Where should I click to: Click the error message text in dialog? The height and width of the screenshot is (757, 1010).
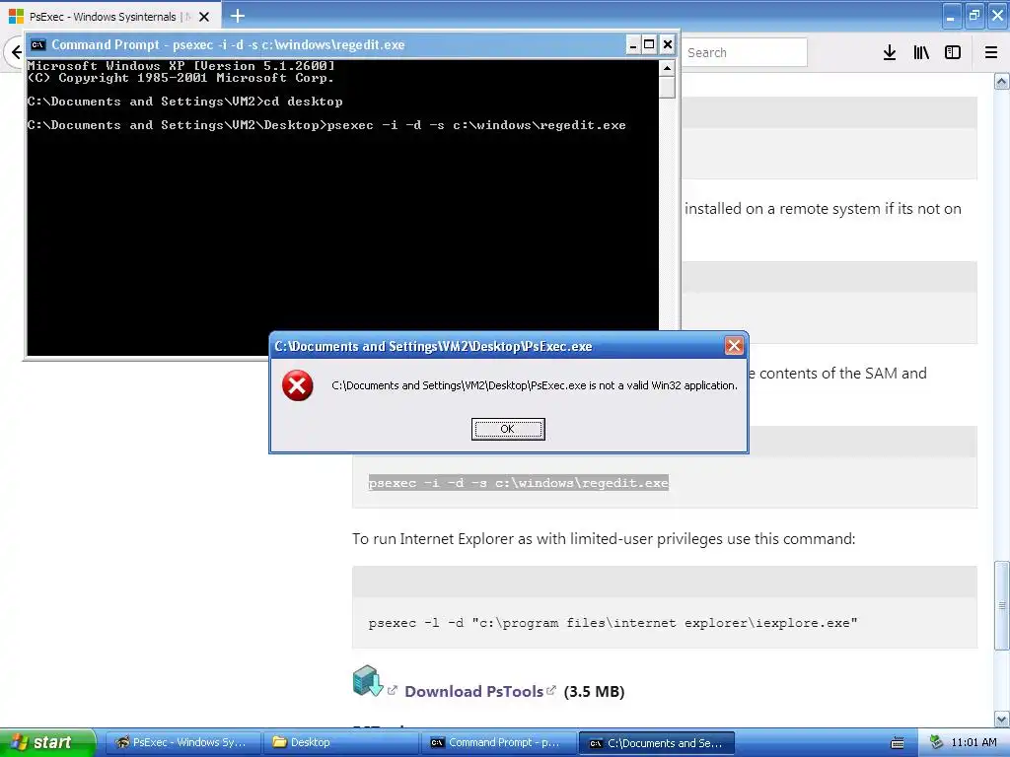(535, 385)
